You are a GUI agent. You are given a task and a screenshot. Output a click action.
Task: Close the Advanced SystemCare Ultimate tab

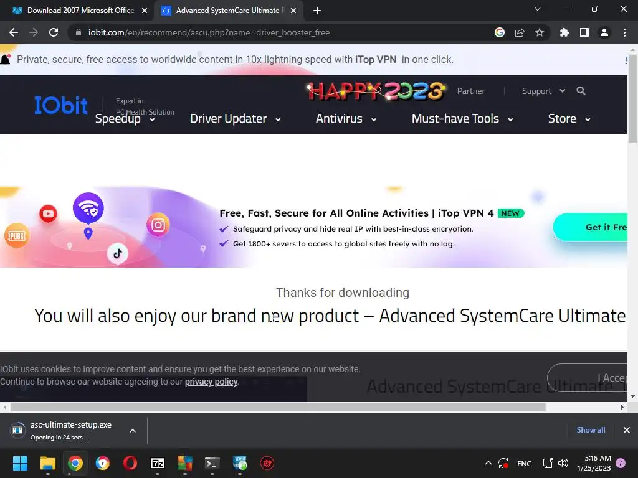pos(293,11)
